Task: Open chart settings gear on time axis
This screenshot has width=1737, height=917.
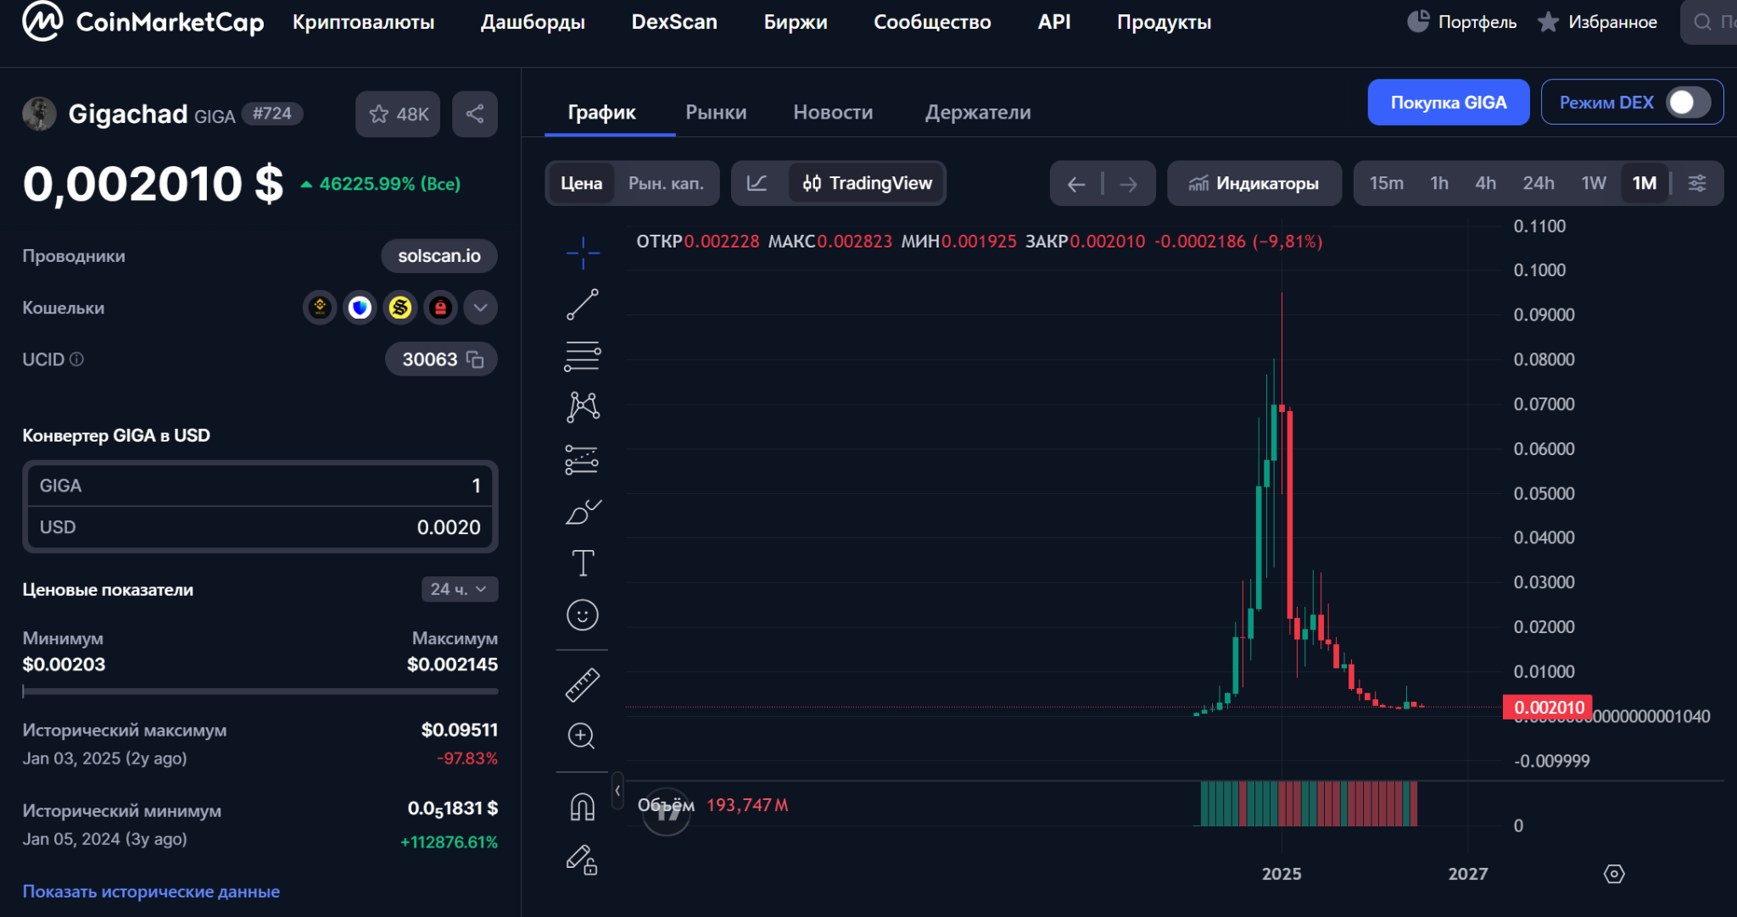Action: pos(1614,874)
